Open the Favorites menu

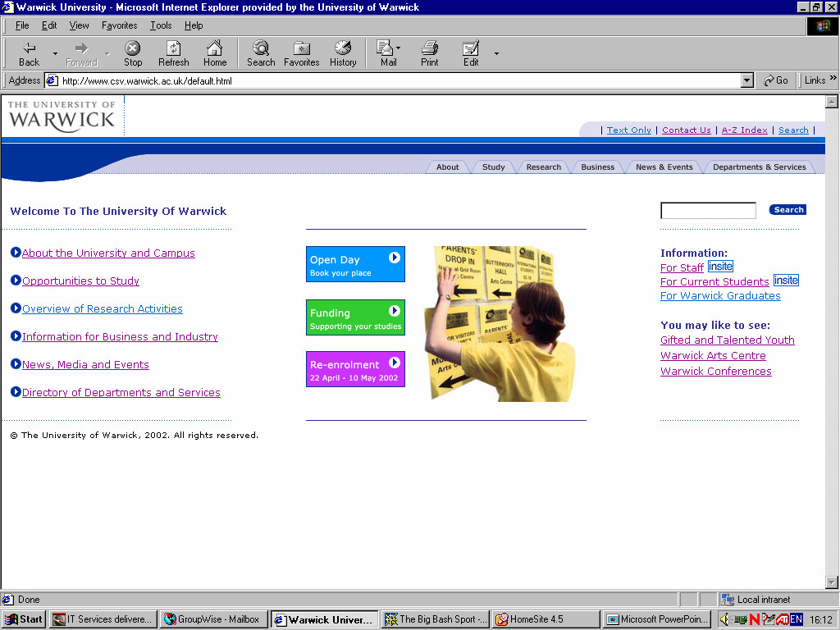click(119, 25)
